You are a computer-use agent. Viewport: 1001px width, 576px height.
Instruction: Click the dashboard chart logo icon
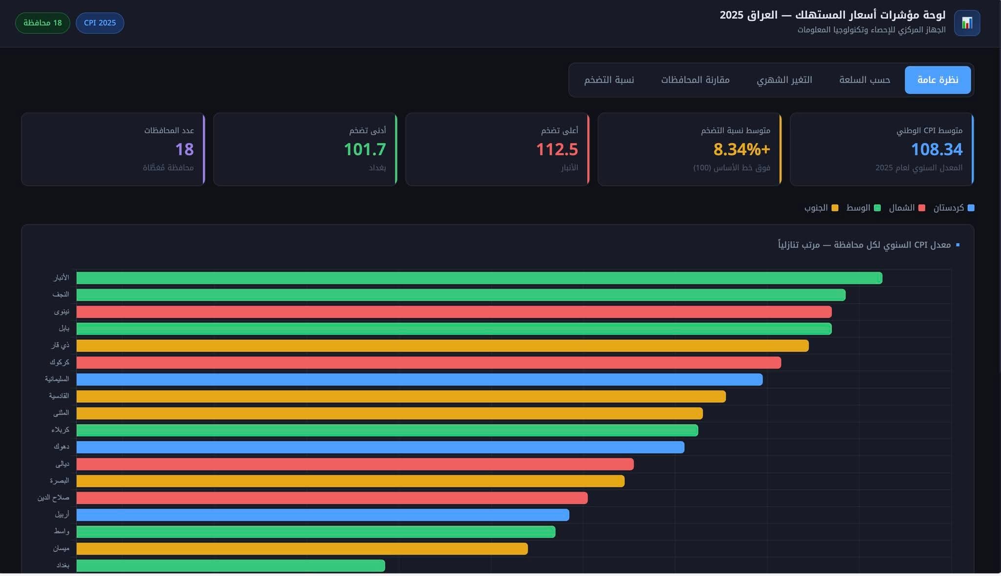pos(967,23)
